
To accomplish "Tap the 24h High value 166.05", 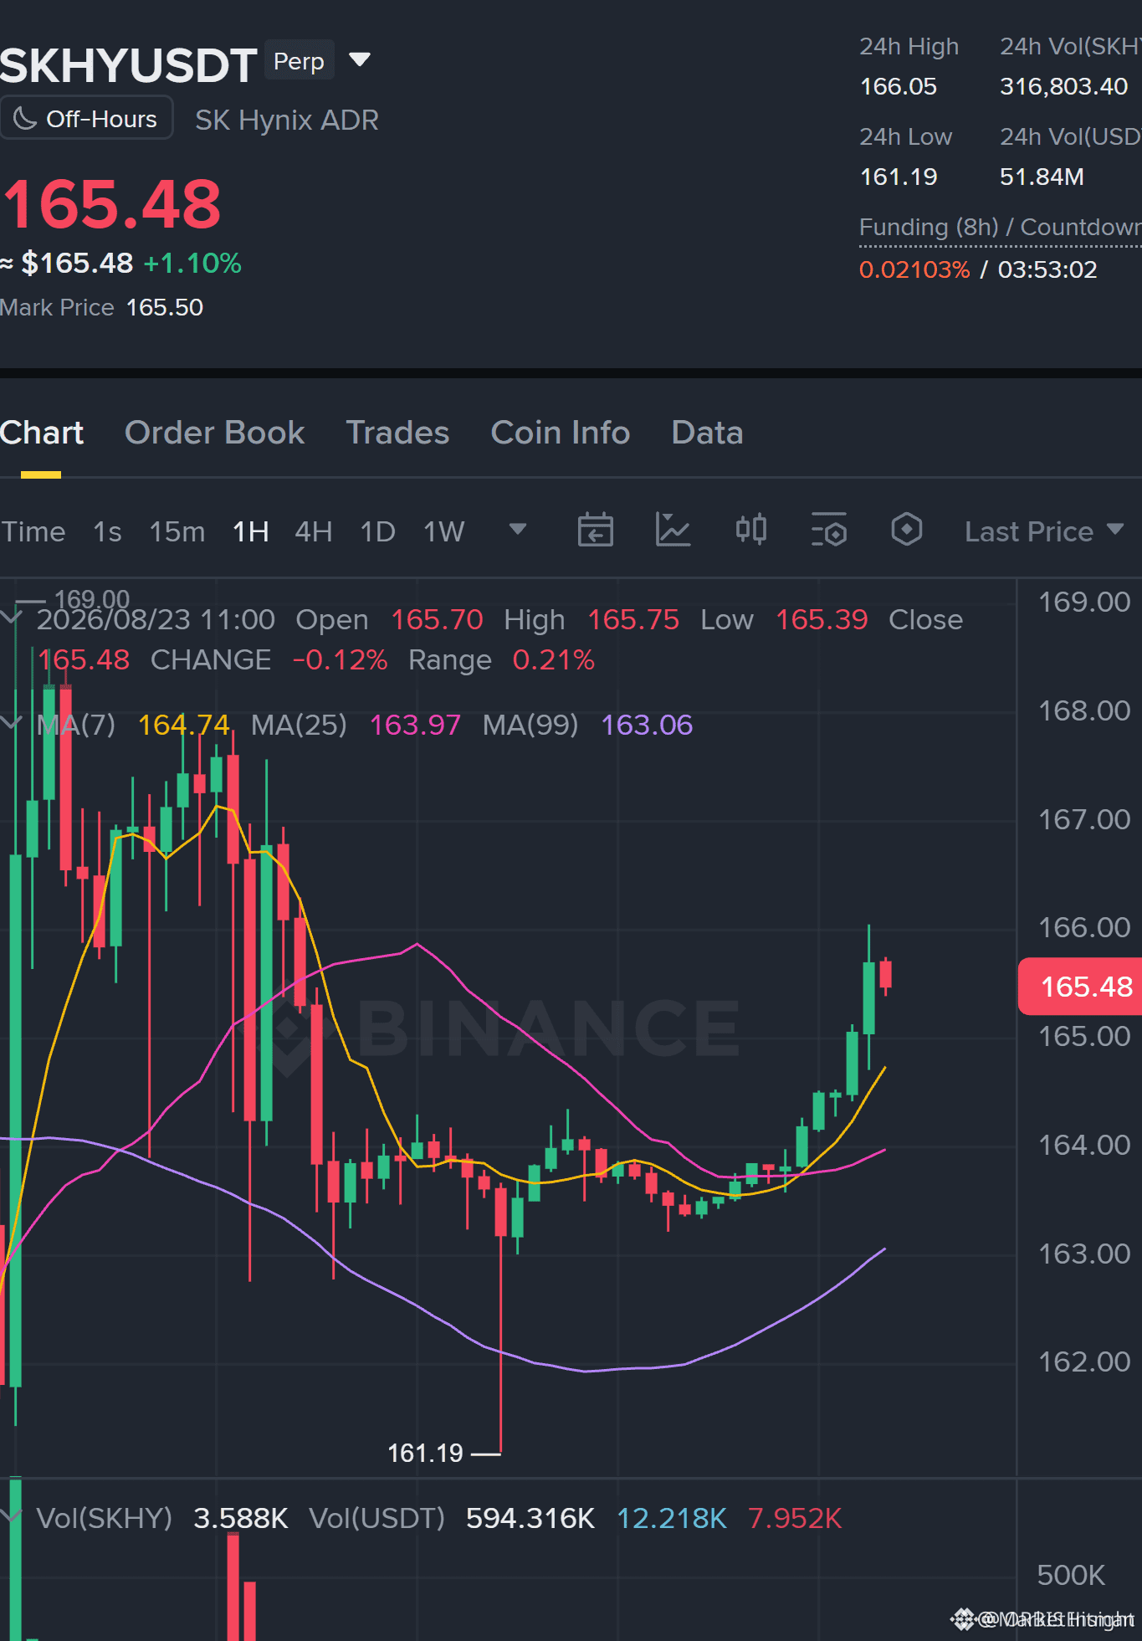I will pos(899,86).
